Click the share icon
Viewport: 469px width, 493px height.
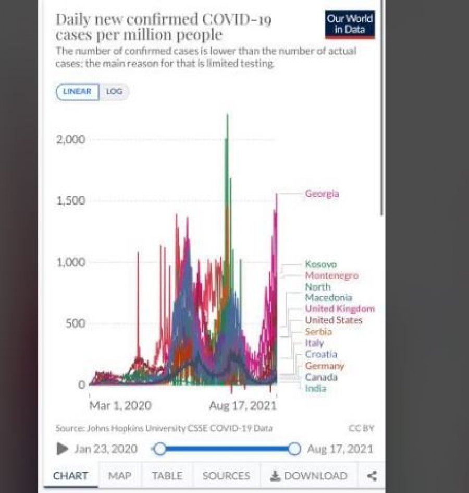[372, 476]
